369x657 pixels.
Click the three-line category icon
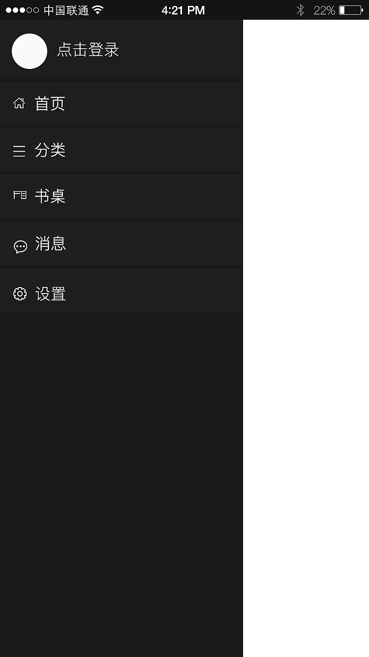[x=19, y=151]
